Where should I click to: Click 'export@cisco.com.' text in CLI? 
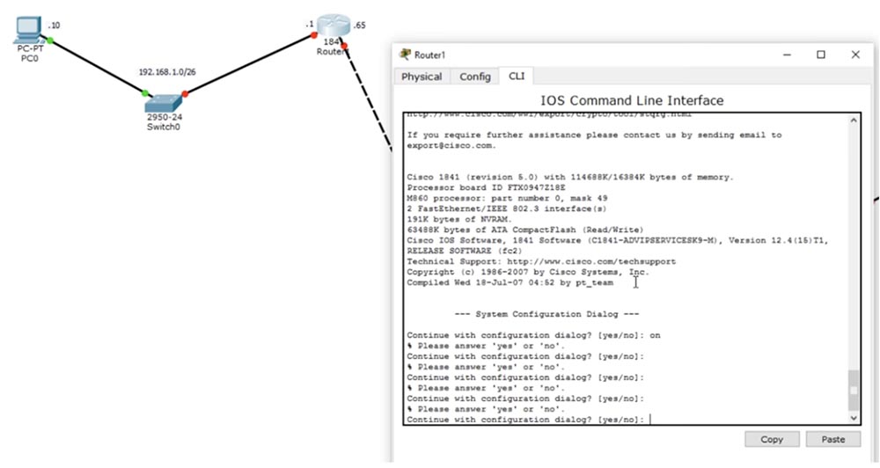(x=451, y=146)
